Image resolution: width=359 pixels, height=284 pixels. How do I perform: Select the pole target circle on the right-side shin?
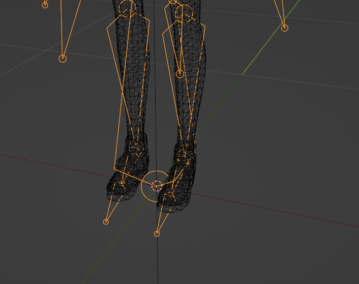click(180, 74)
